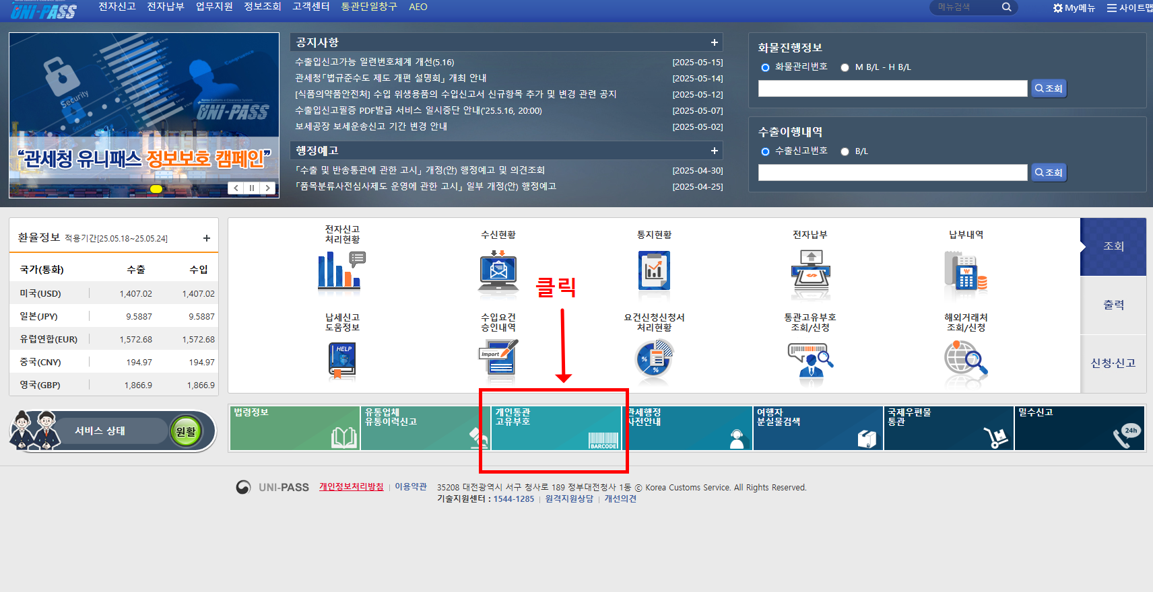Open notice 수출입신고필증 PDF발급 서비스 일시중단
Image resolution: width=1153 pixels, height=592 pixels.
point(418,110)
